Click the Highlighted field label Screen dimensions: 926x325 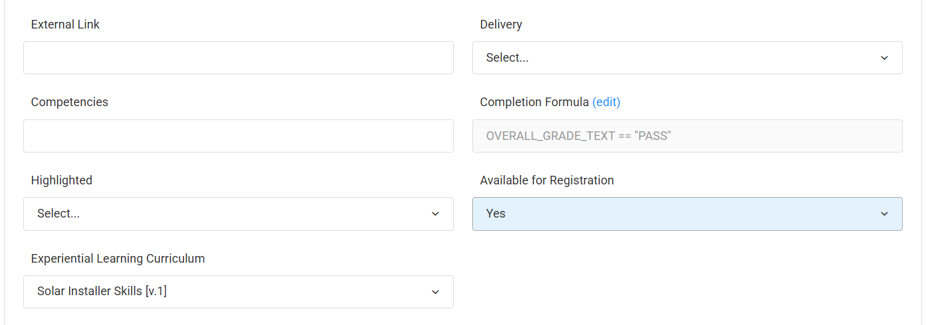[61, 180]
